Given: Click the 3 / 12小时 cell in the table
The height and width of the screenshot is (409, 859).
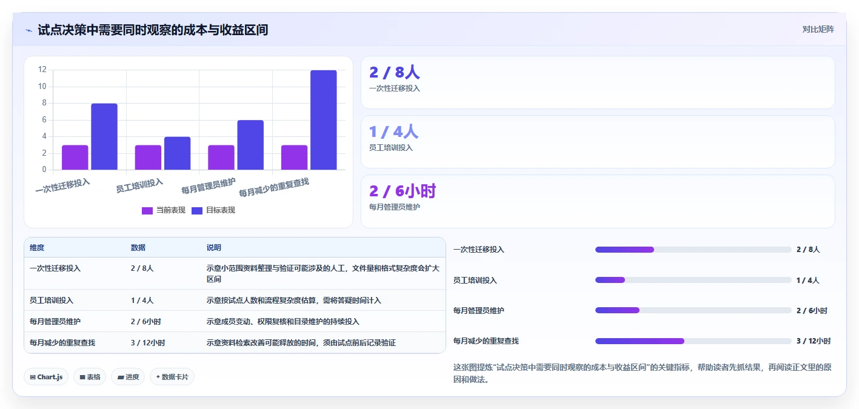Looking at the screenshot, I should [148, 342].
